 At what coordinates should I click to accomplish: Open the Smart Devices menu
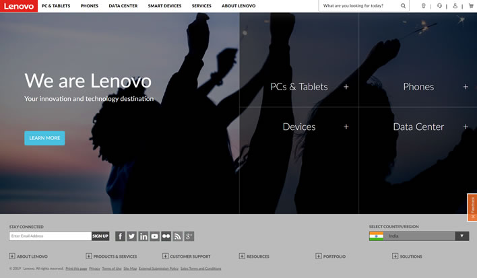[x=164, y=6]
